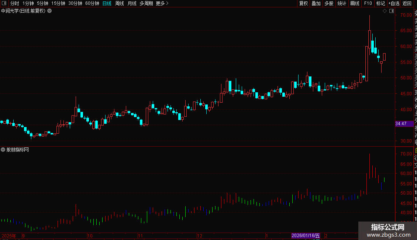Viewport: 417px width, 240px height.
Task: Click the 70.00 label on main price axis
Action: pos(406,15)
